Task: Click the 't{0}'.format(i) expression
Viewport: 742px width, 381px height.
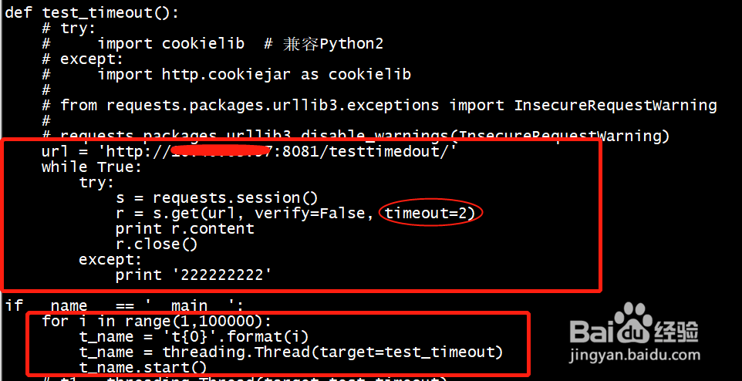Action: pos(235,336)
